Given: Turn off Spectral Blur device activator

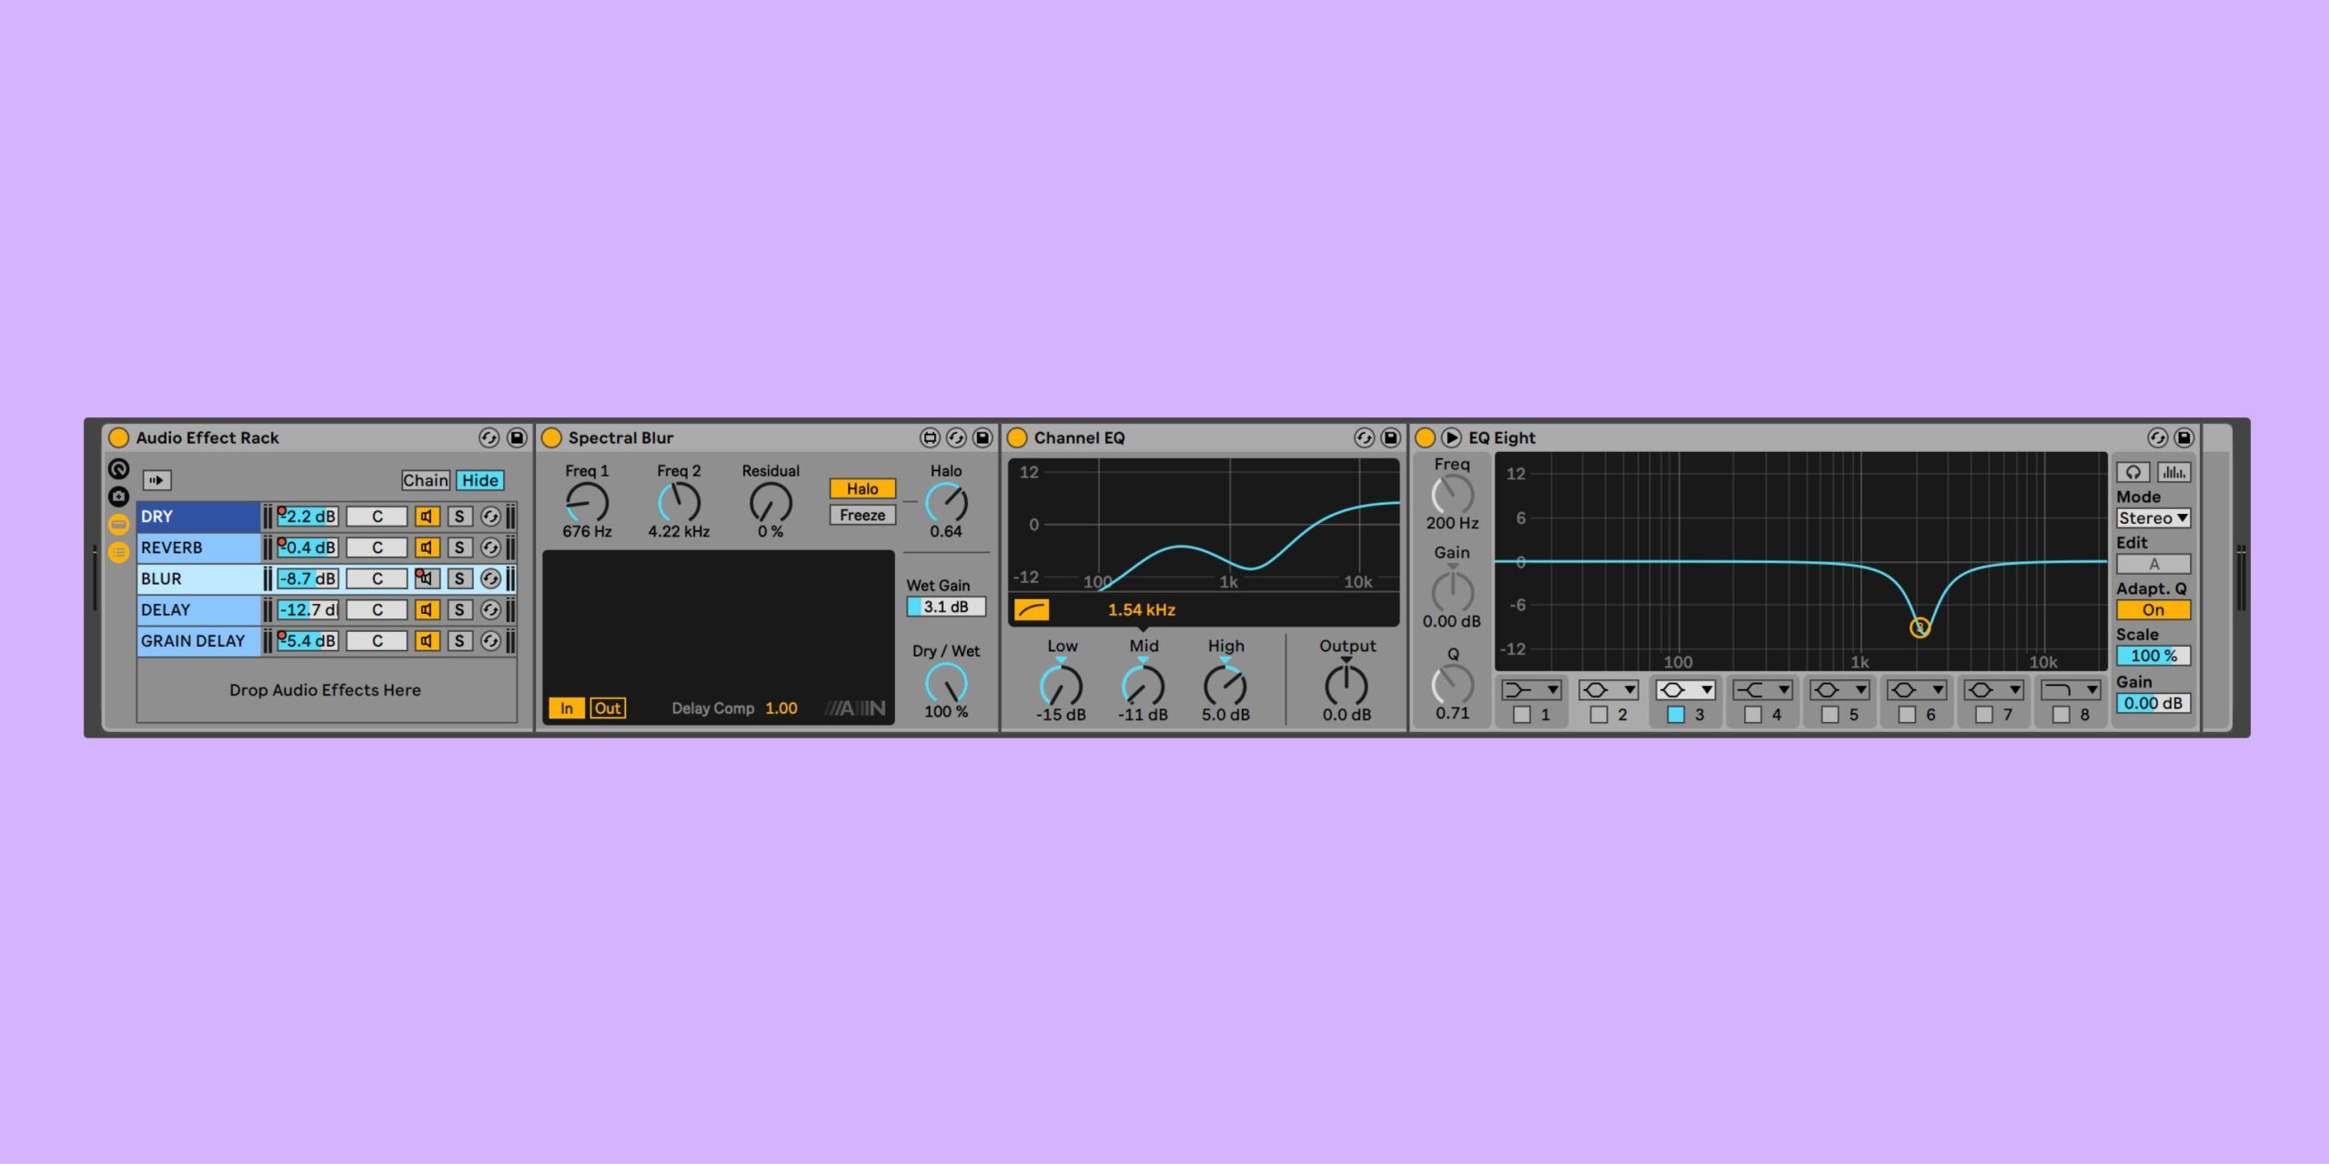Looking at the screenshot, I should pos(551,438).
